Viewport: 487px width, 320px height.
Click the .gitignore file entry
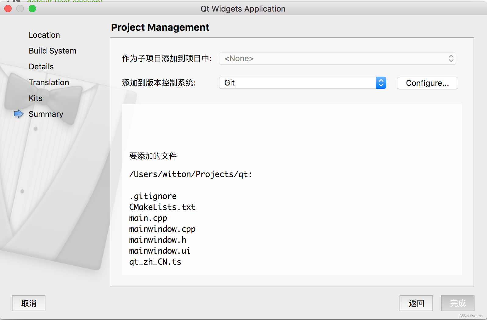click(153, 196)
